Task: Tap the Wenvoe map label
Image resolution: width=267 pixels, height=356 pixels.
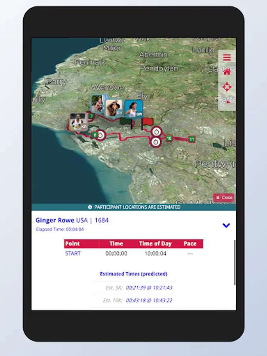Action: (108, 87)
